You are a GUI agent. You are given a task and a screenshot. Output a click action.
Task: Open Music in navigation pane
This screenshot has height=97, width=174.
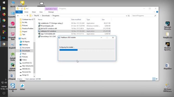(24, 54)
